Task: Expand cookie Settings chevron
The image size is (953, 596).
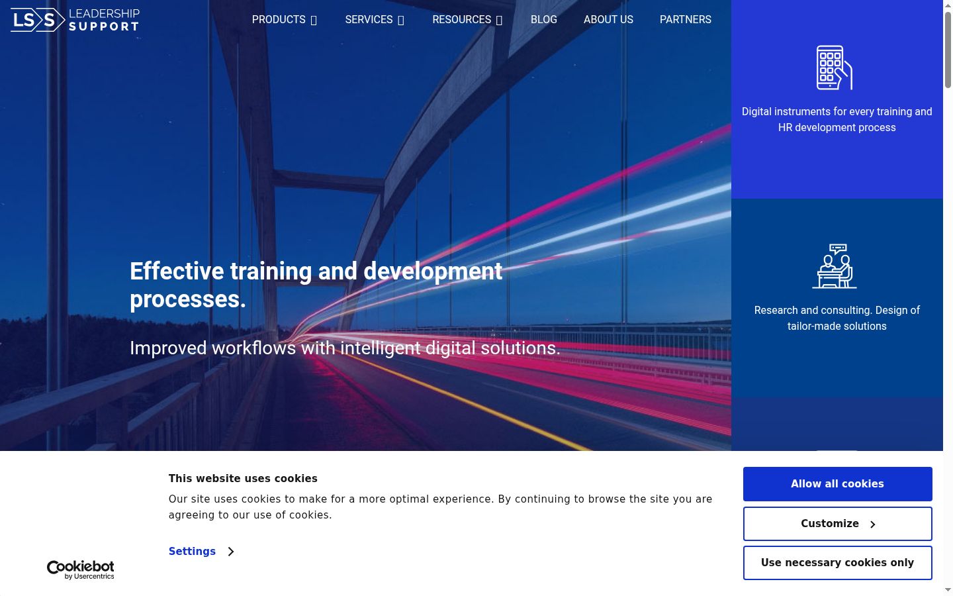Action: pyautogui.click(x=231, y=552)
